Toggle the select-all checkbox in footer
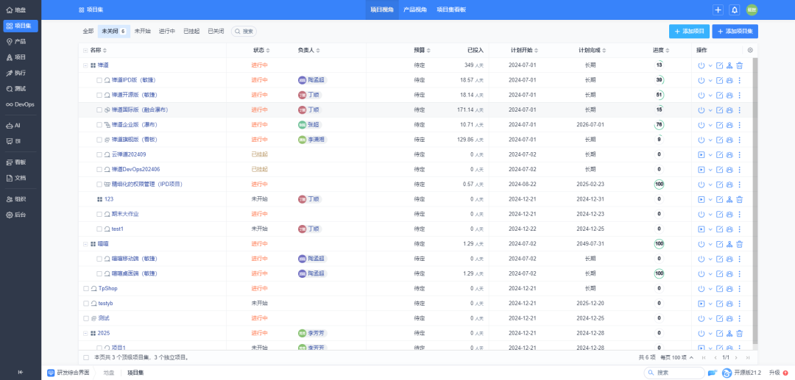795x380 pixels. click(86, 357)
